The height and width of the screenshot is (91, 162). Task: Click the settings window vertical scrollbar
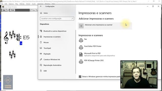point(161,33)
